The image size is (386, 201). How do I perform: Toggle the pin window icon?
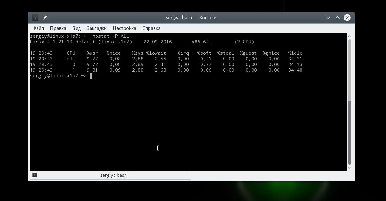click(45, 18)
